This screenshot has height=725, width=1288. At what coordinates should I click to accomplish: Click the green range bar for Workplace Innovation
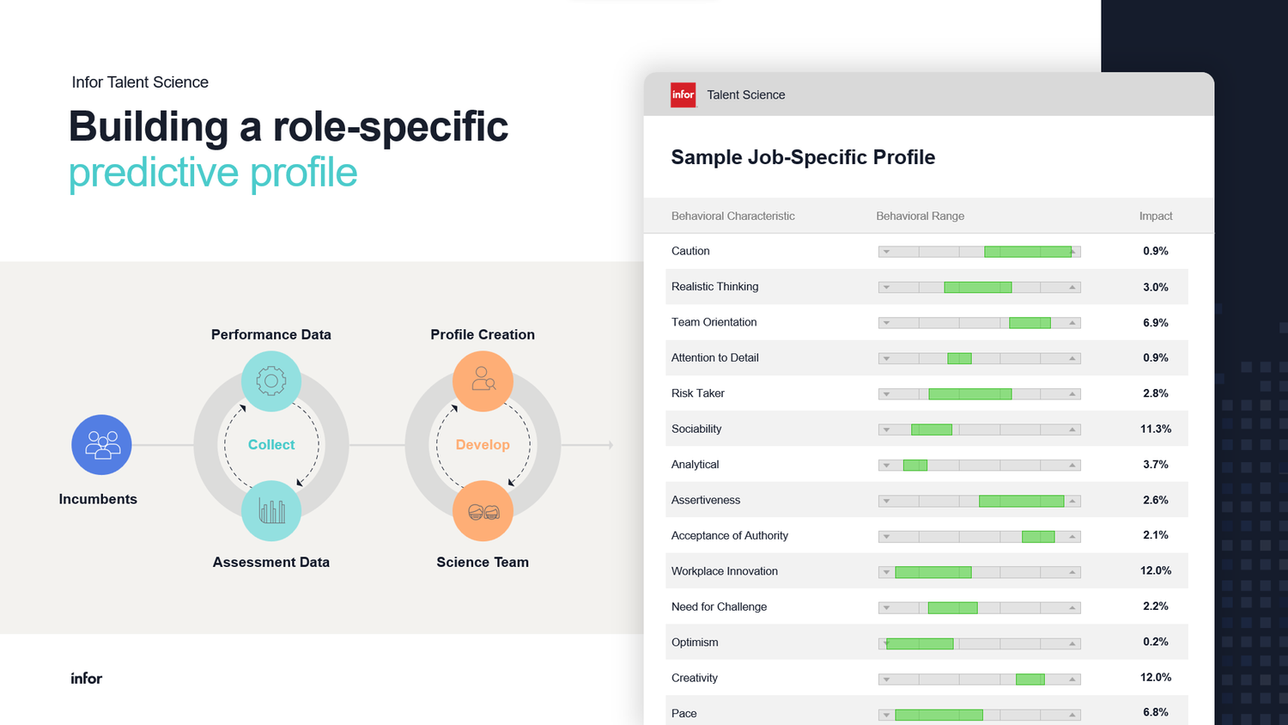(x=933, y=571)
